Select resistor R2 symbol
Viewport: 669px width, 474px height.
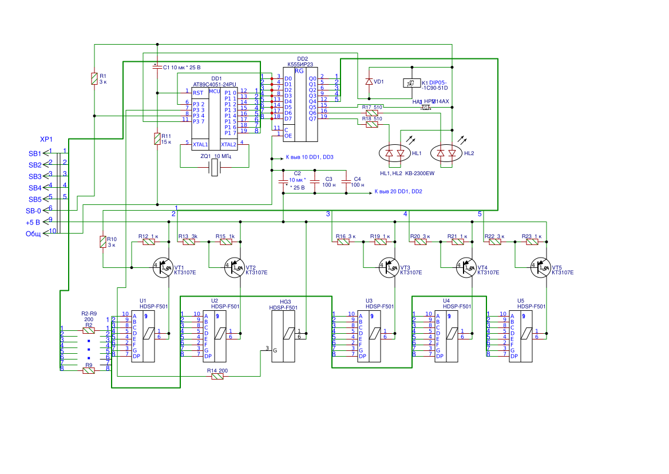(x=89, y=331)
